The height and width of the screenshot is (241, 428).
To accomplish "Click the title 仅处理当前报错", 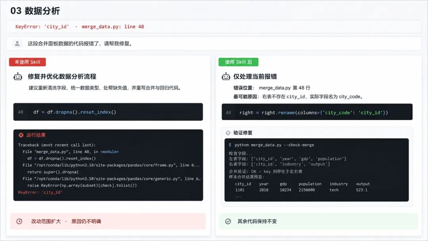I will point(255,77).
